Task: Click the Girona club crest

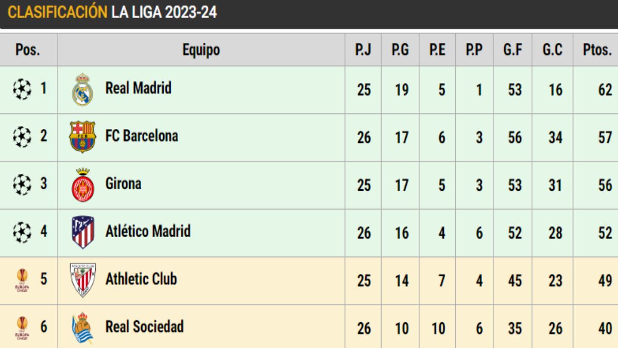Action: coord(82,185)
